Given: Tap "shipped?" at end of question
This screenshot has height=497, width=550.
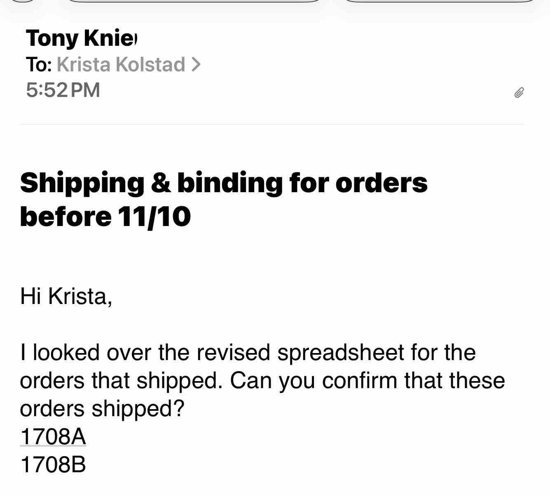Looking at the screenshot, I should [138, 408].
